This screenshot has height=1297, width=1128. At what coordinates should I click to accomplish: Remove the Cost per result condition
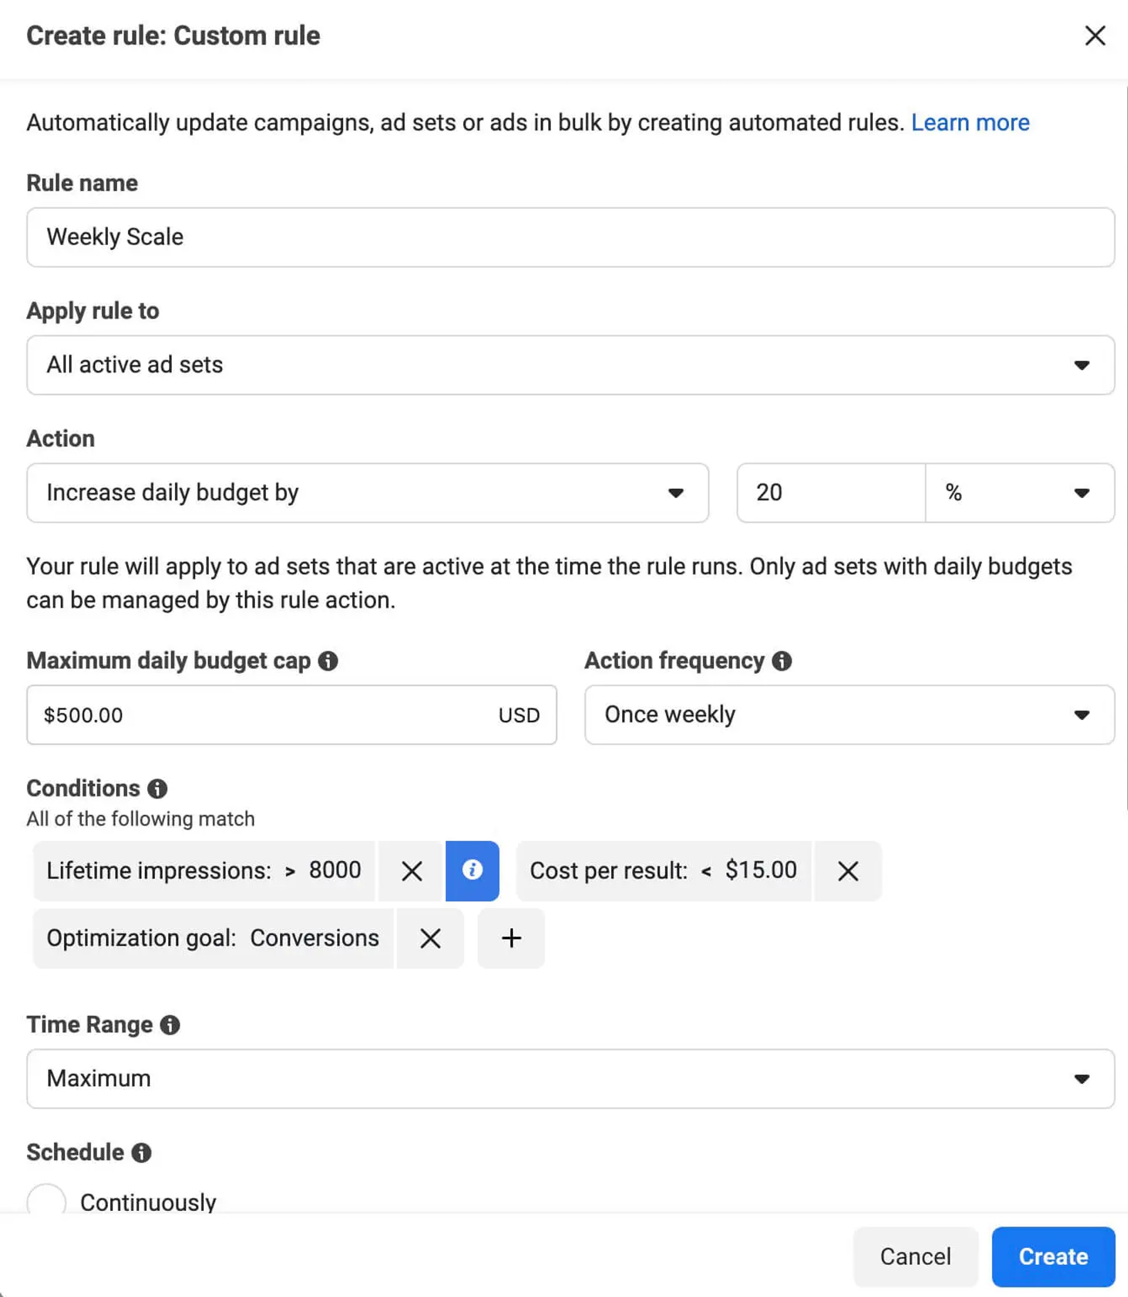[x=847, y=871]
